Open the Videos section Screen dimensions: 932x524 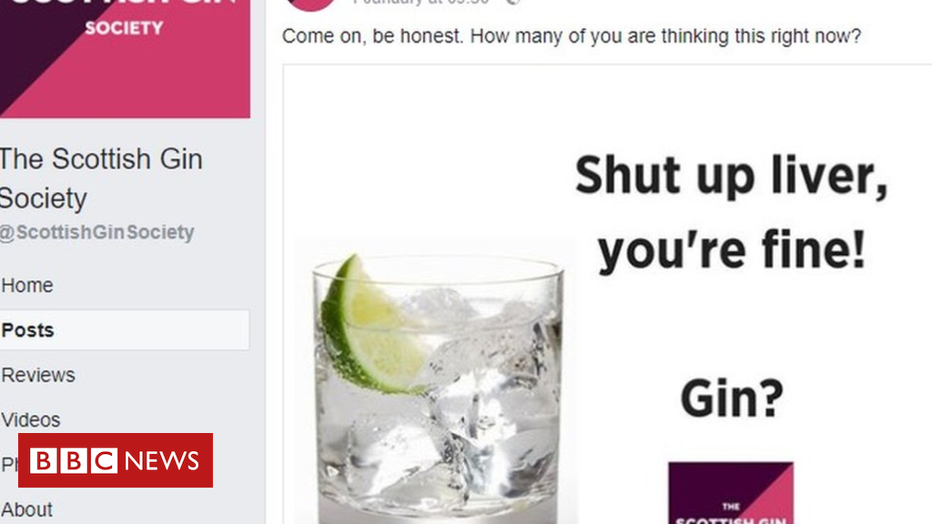pyautogui.click(x=31, y=420)
